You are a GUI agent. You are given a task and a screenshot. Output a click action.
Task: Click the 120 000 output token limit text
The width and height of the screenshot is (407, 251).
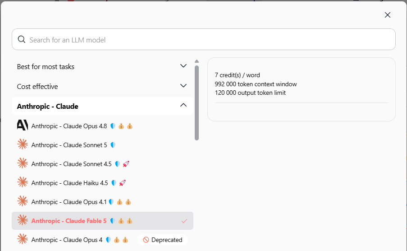(250, 93)
